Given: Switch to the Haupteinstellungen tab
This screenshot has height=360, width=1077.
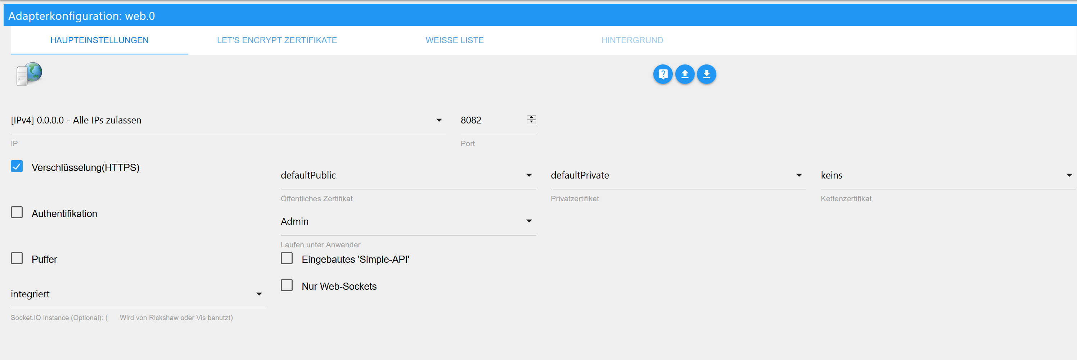Looking at the screenshot, I should coord(99,41).
